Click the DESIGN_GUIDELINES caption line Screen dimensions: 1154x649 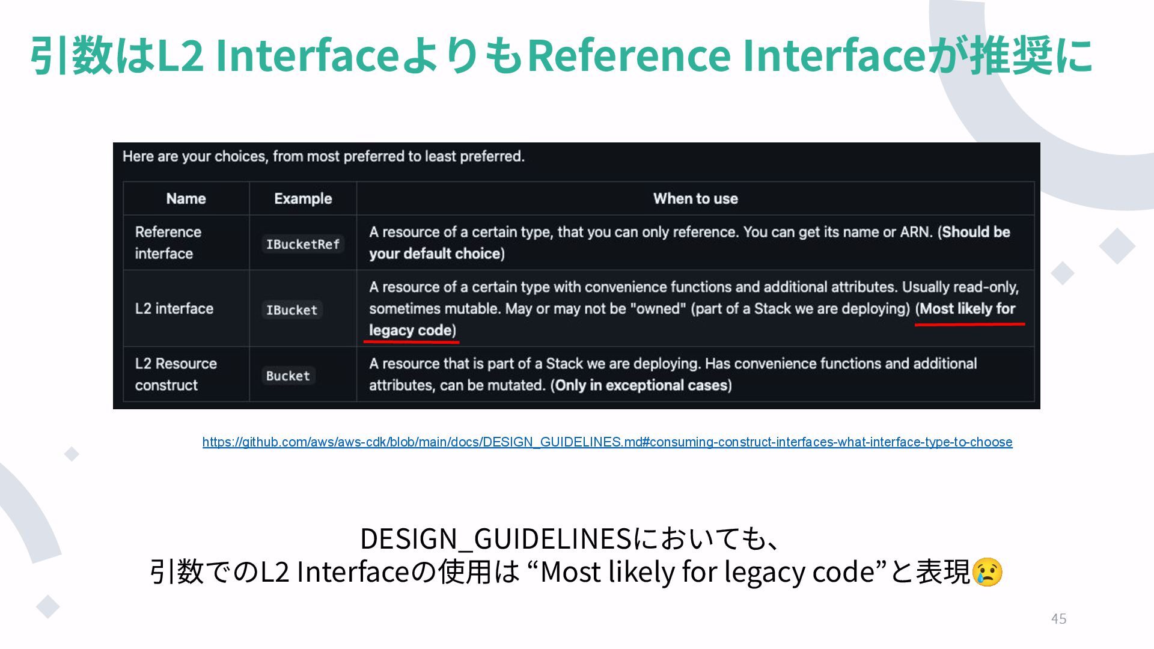tap(570, 538)
